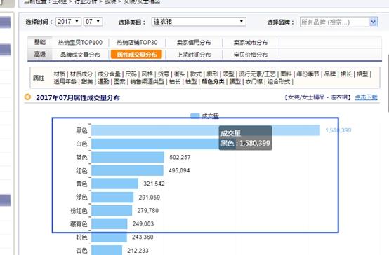Click the 绿色 bar in the chart
The width and height of the screenshot is (389, 255).
(112, 198)
